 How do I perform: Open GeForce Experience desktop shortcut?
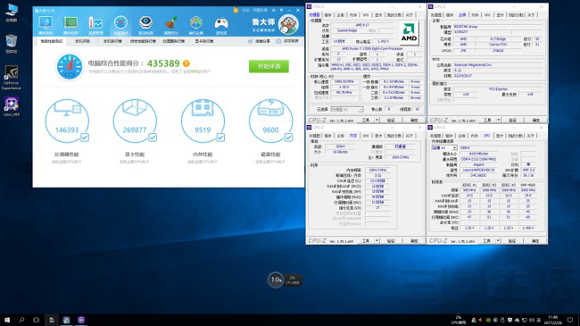[x=11, y=77]
